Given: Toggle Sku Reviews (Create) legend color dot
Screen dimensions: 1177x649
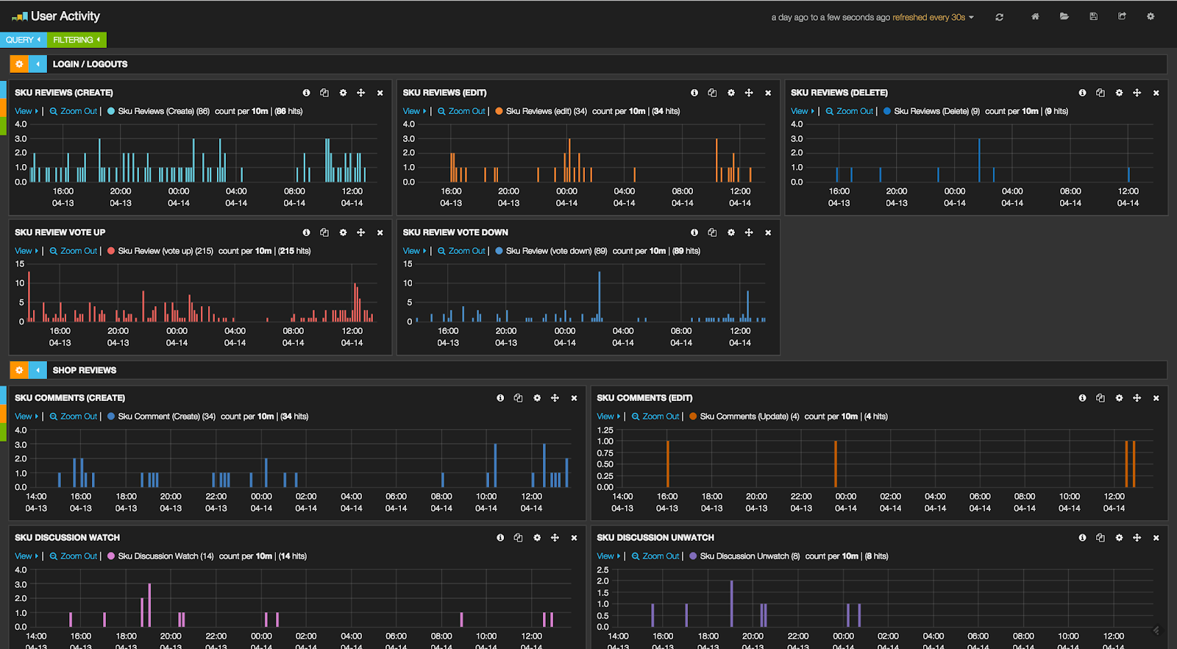Looking at the screenshot, I should (x=111, y=111).
